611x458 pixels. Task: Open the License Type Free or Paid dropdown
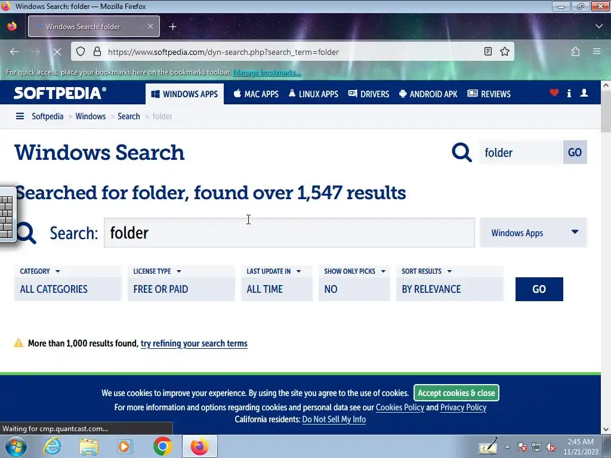181,283
